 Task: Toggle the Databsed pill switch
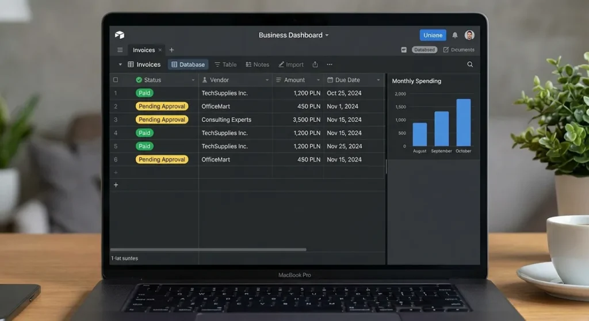[x=424, y=50]
